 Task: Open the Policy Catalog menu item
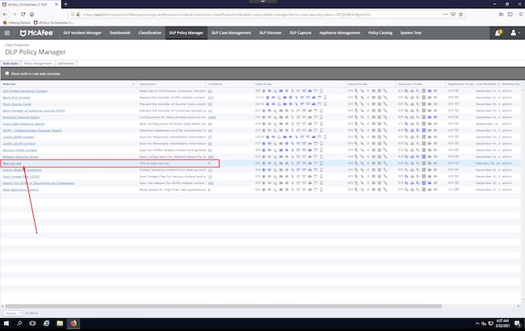click(380, 33)
